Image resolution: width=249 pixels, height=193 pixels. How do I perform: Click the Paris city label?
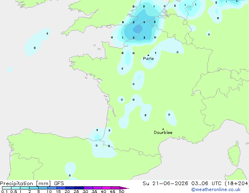coord(148,59)
